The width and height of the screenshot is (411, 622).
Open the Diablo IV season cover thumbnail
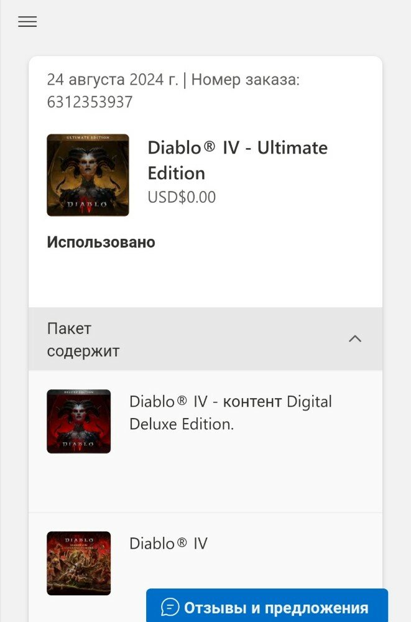coord(78,564)
